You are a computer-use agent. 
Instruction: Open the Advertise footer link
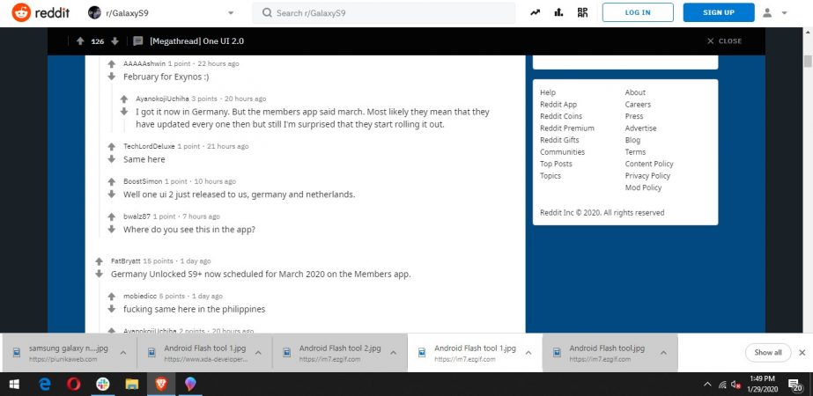(641, 128)
